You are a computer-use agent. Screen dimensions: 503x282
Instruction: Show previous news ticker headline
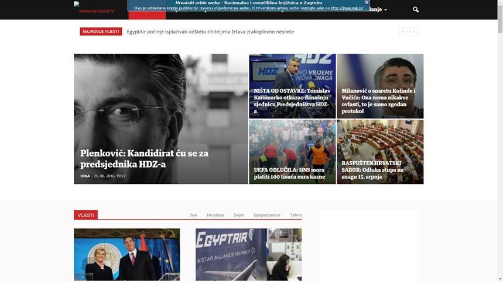pos(403,32)
